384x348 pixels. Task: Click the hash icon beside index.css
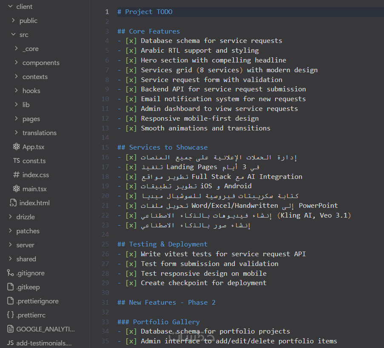click(x=17, y=175)
